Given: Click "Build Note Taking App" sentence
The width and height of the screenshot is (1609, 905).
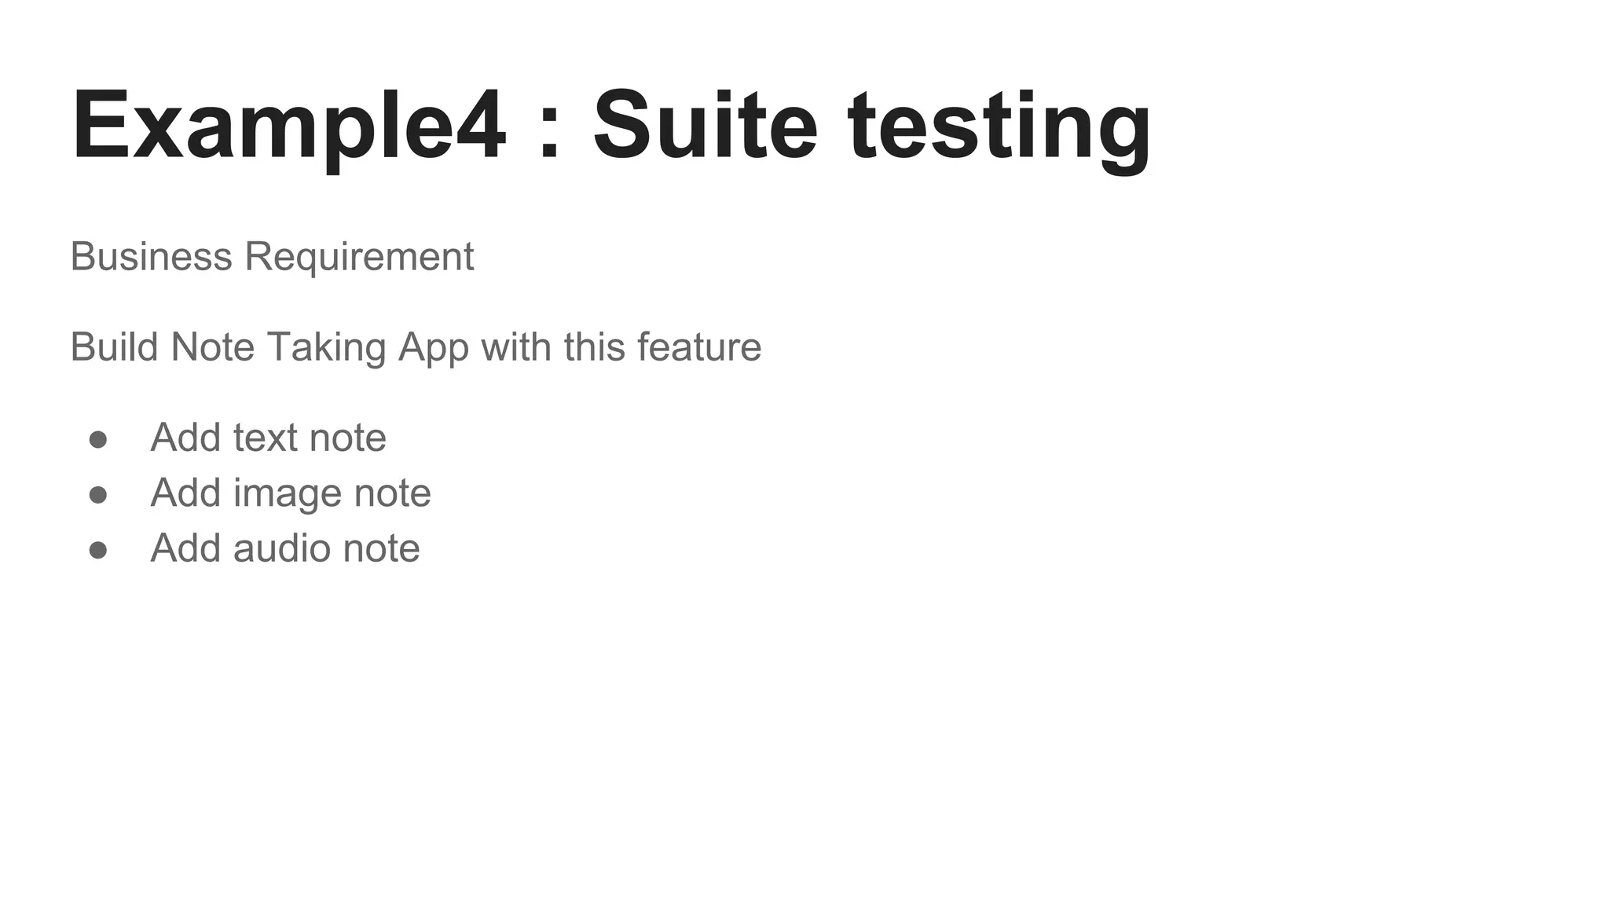Looking at the screenshot, I should pos(416,346).
